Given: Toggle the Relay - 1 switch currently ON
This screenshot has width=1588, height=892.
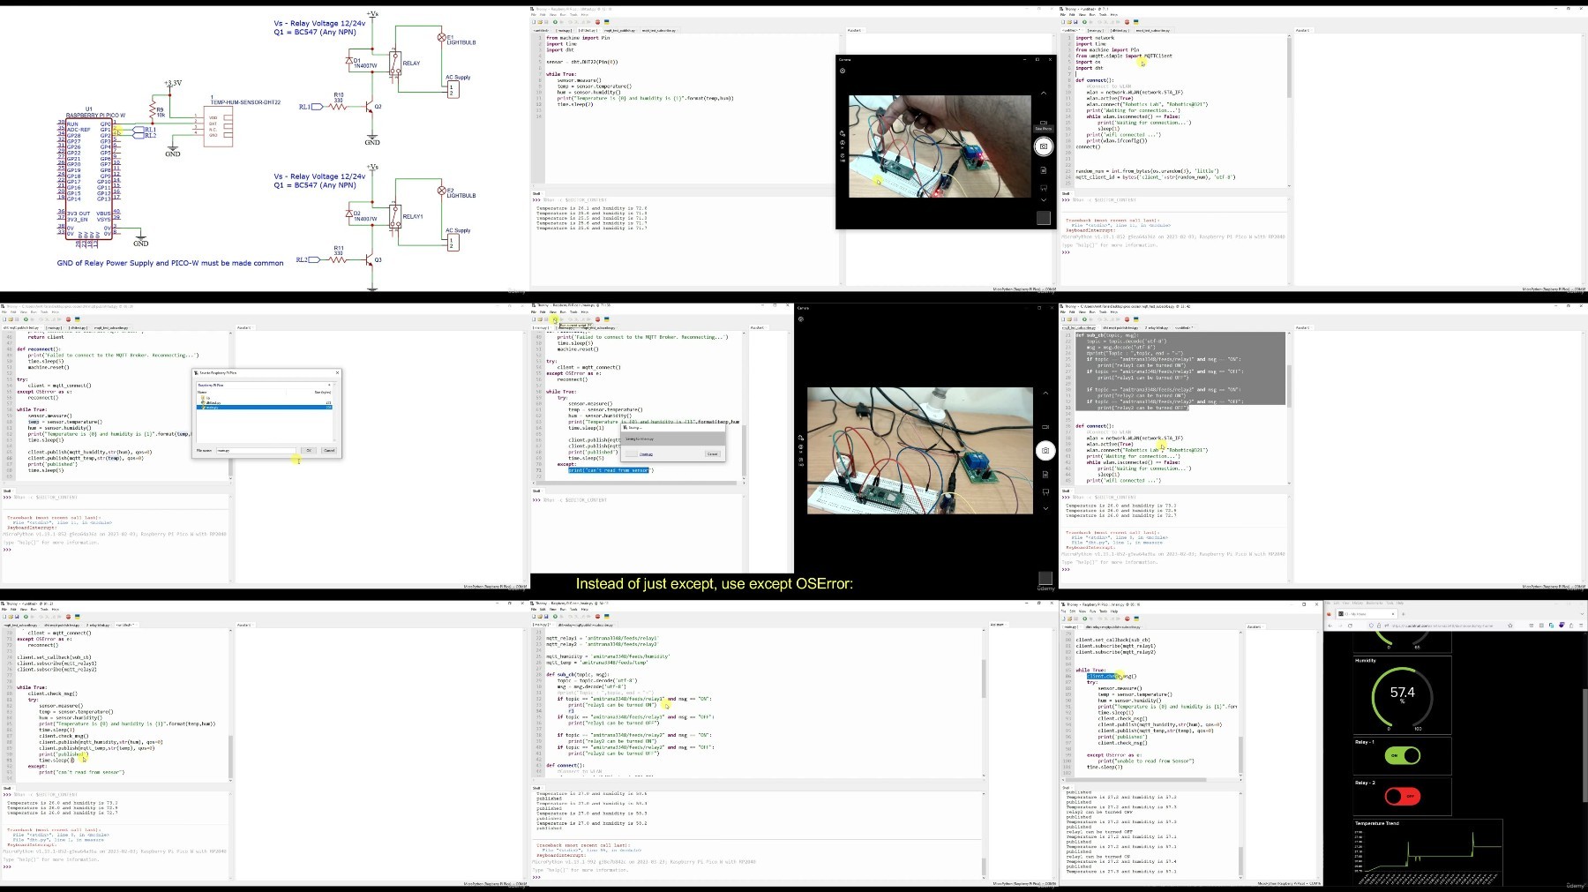Looking at the screenshot, I should pos(1402,755).
